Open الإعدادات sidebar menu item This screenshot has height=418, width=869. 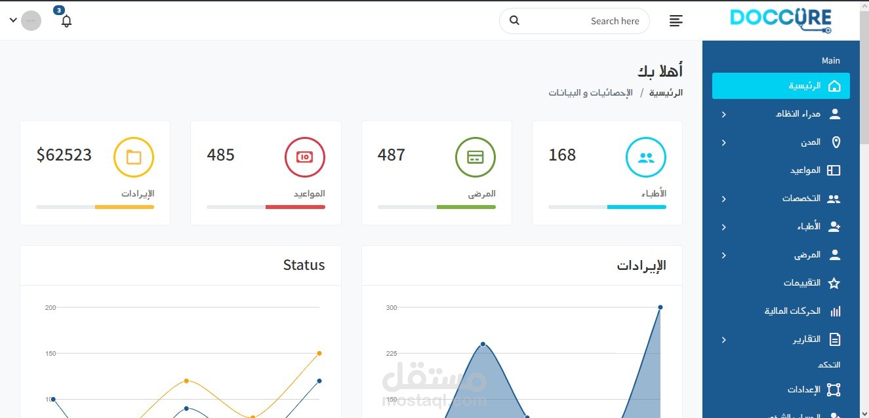point(781,390)
